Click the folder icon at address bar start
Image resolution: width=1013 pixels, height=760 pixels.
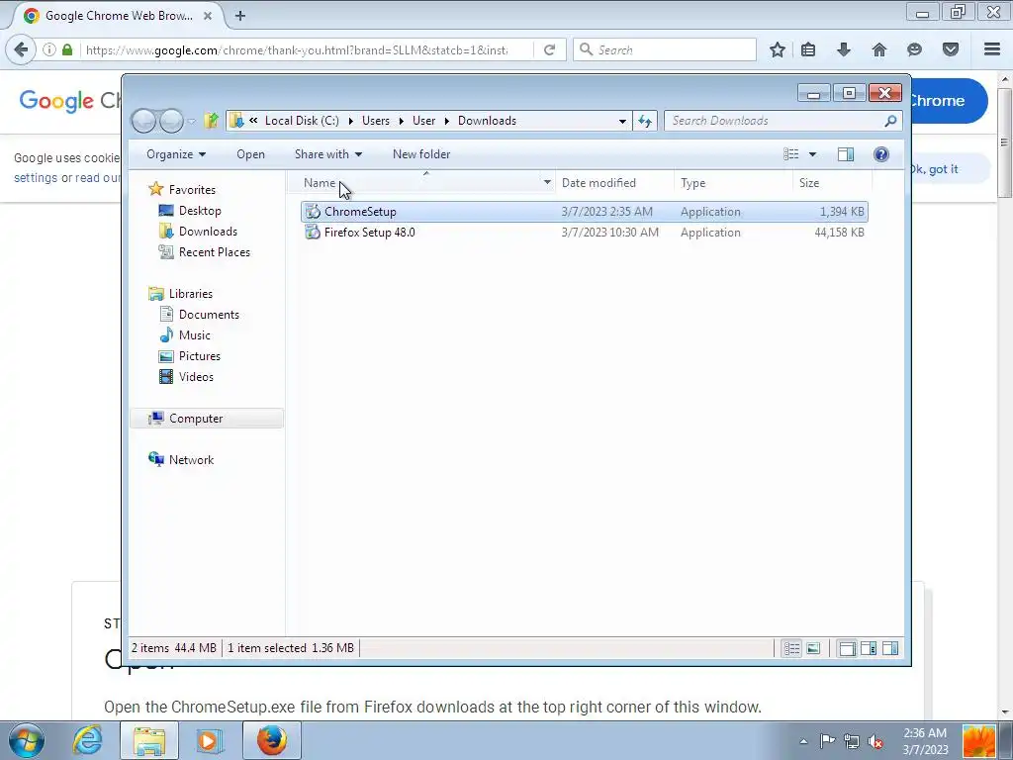[x=236, y=120]
